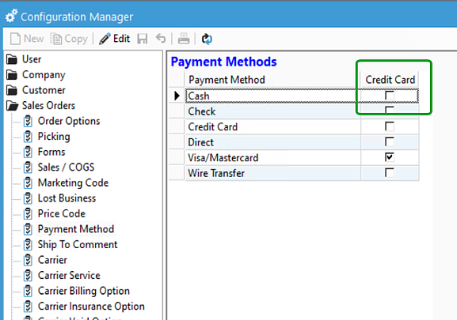Select the Sales Orders tree node label

[48, 106]
